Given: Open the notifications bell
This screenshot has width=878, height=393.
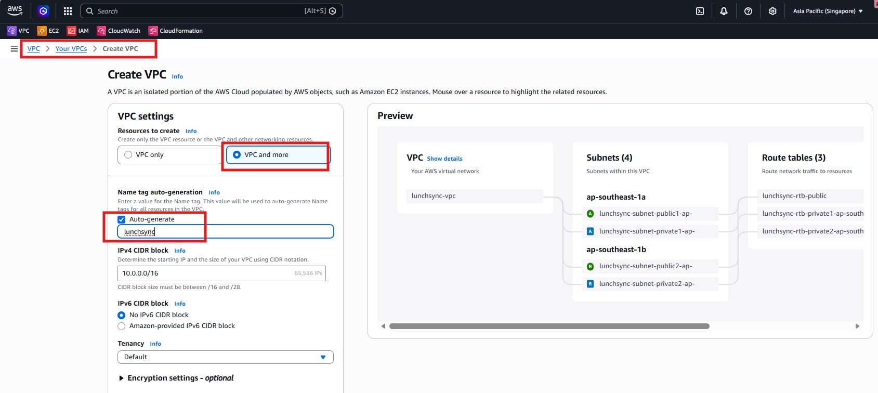Looking at the screenshot, I should coord(724,11).
